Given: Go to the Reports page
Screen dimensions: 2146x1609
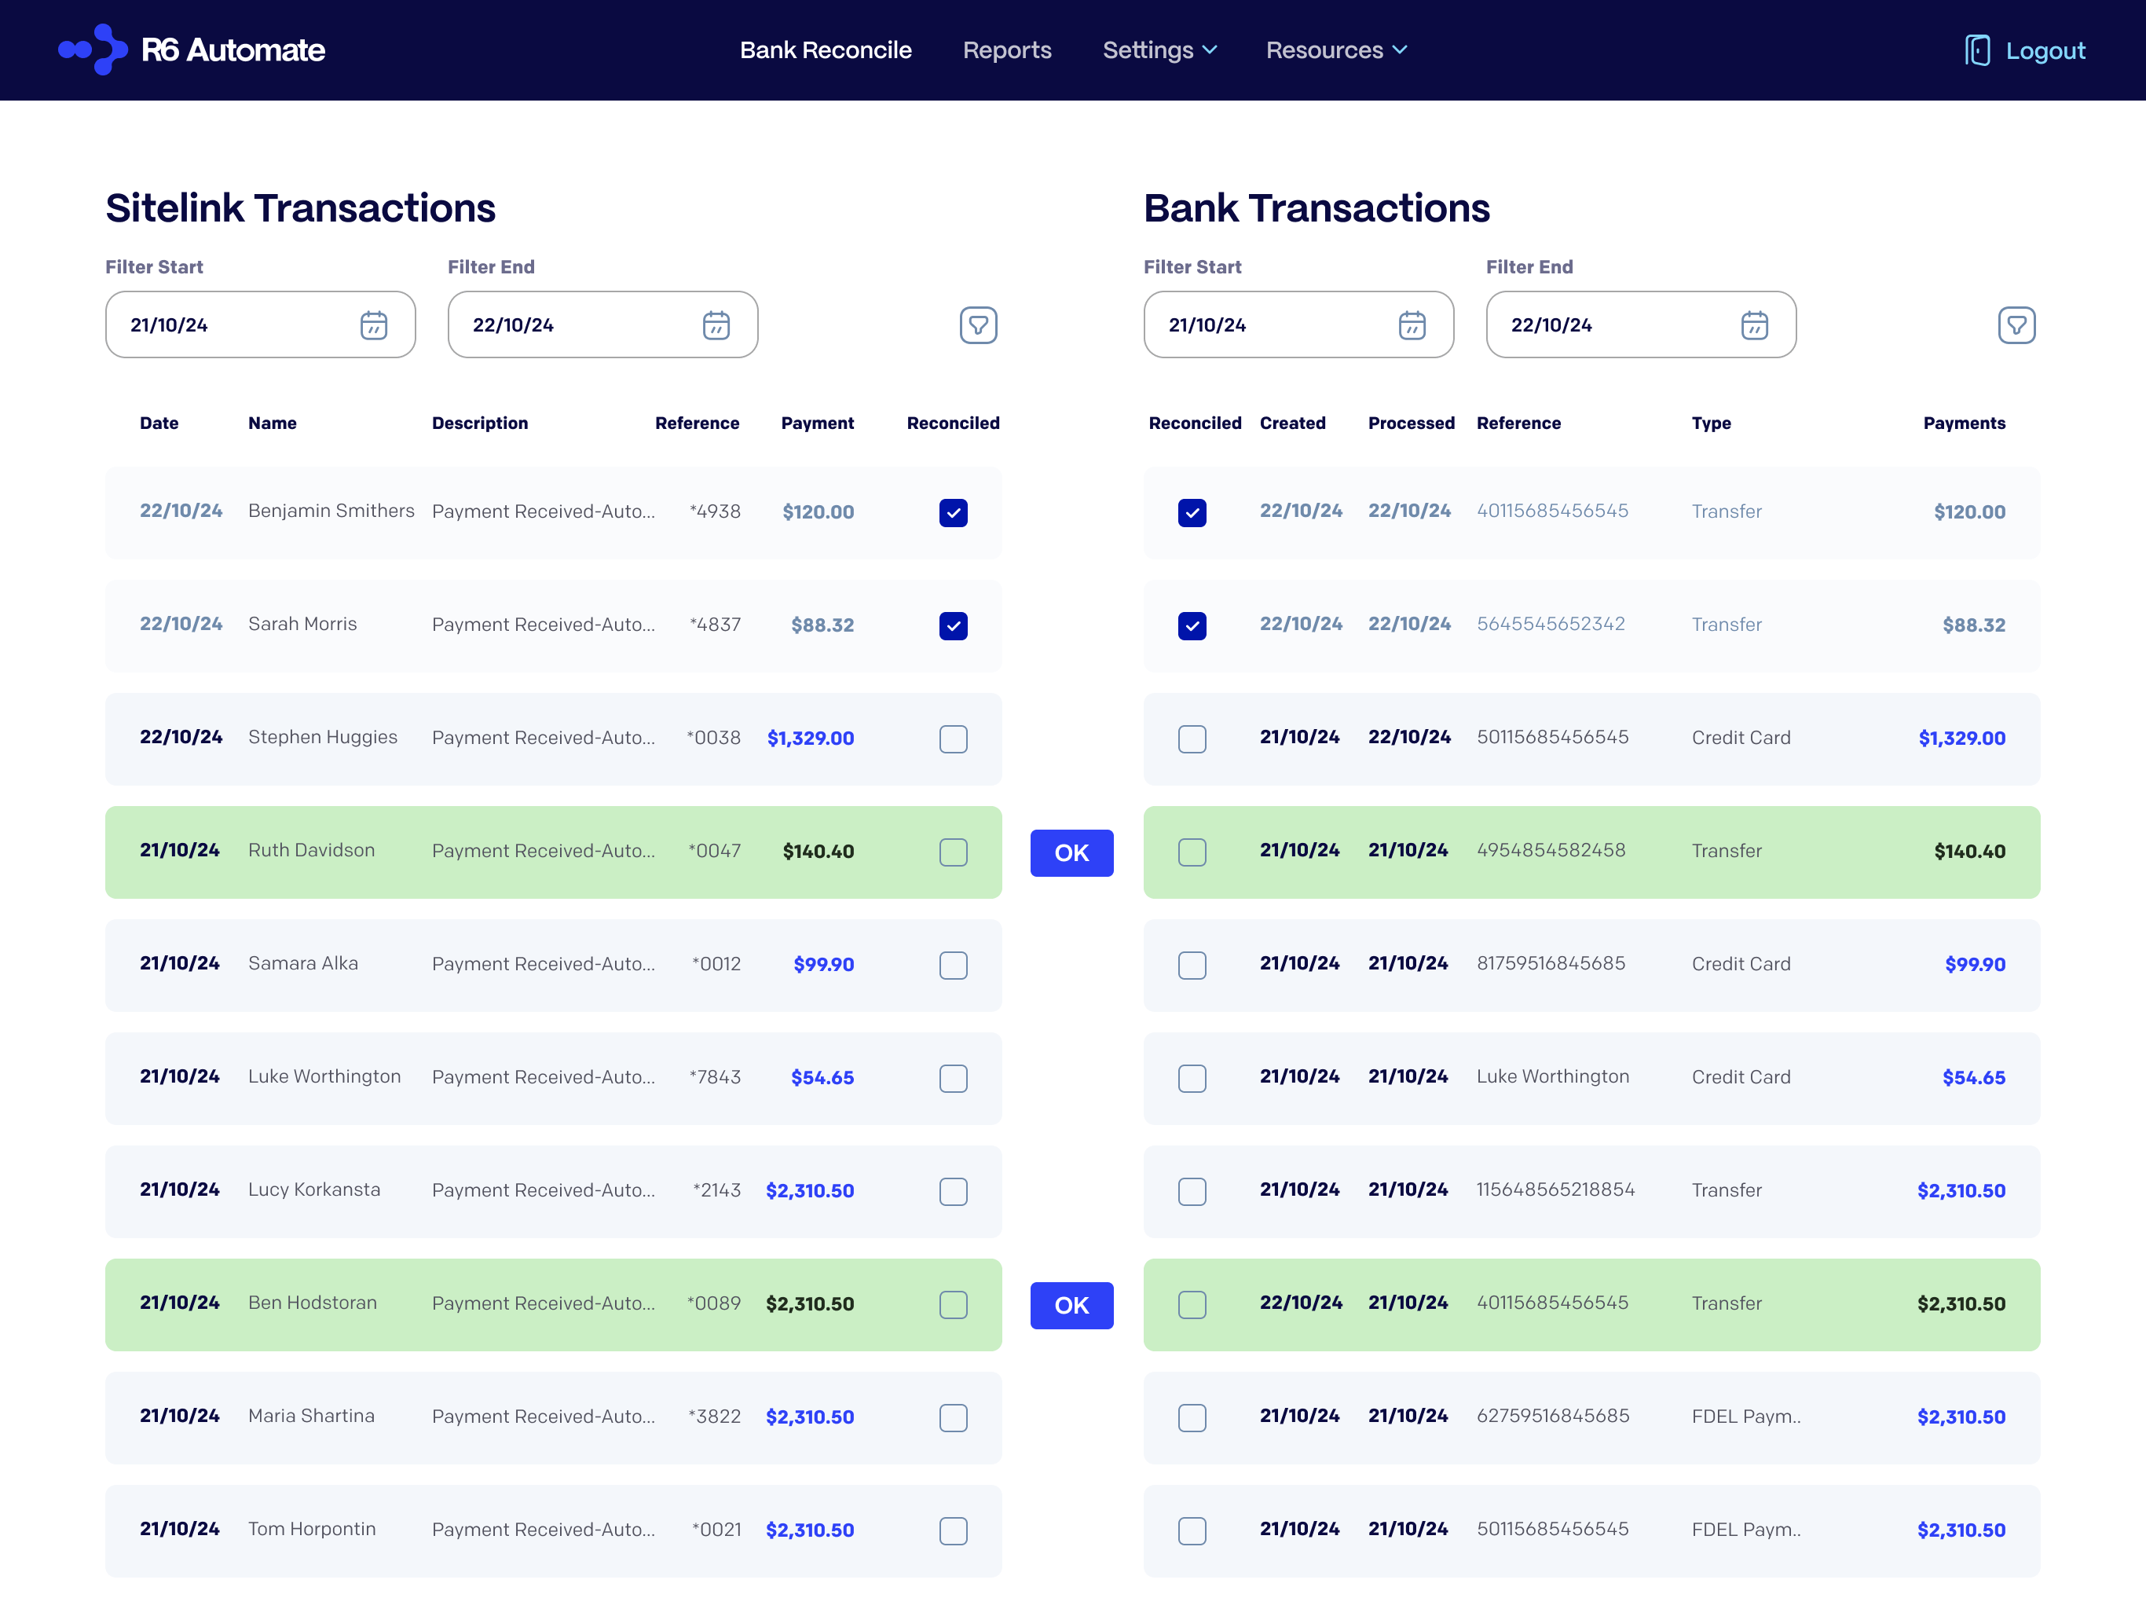Looking at the screenshot, I should tap(1007, 49).
